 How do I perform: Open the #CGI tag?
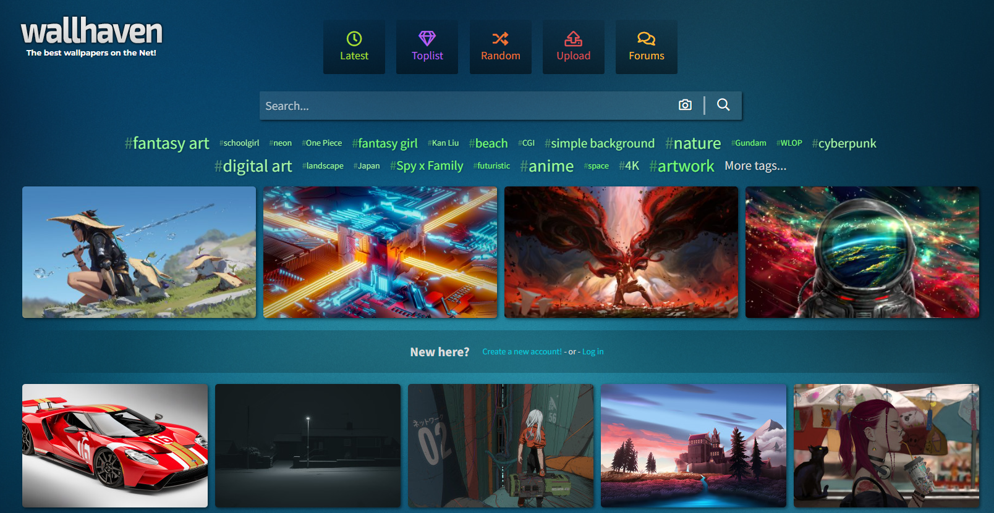[x=527, y=143]
